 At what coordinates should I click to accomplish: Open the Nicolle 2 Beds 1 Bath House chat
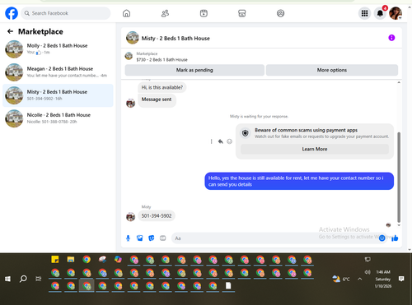58,118
